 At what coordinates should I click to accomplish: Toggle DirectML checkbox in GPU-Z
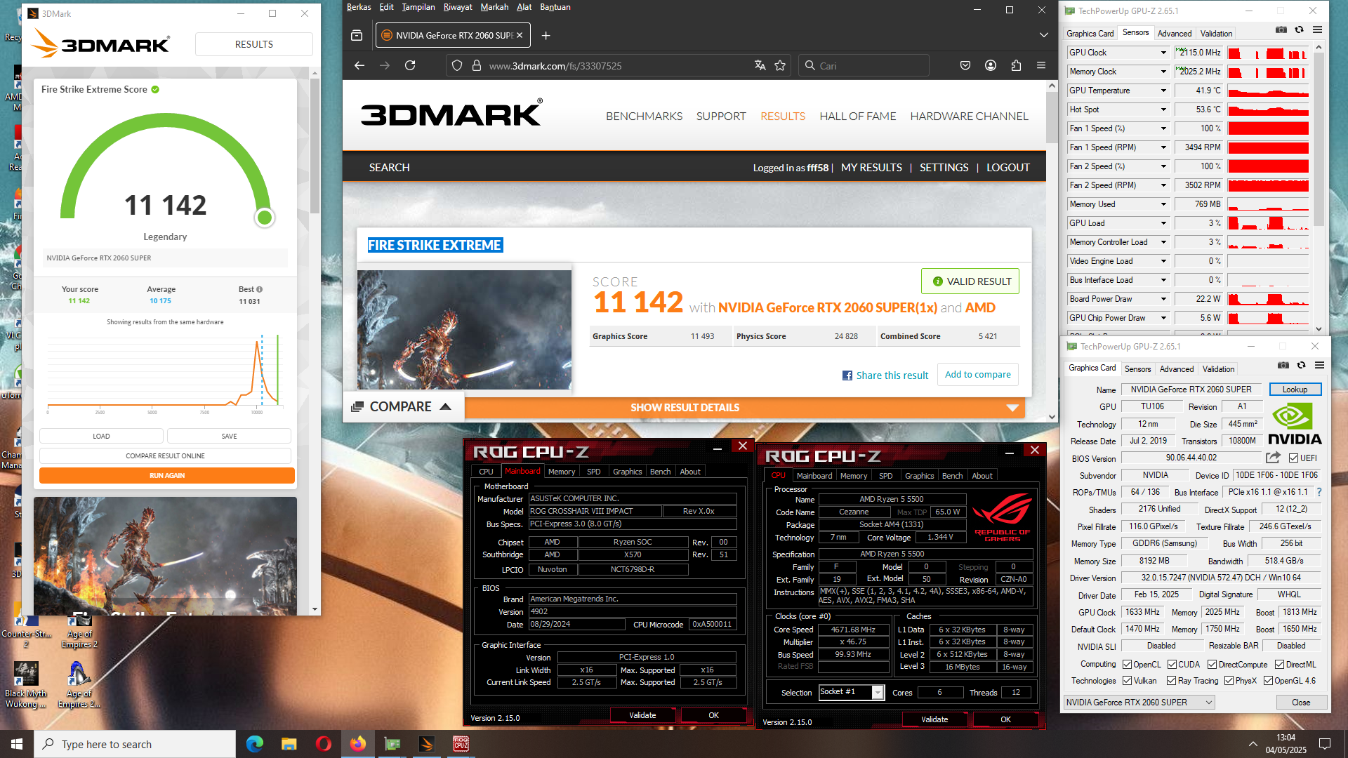tap(1279, 665)
